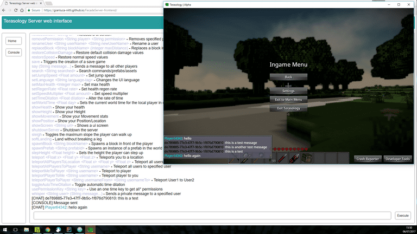Switch to Terasology game in taskbar
417x234 pixels.
pos(90,230)
